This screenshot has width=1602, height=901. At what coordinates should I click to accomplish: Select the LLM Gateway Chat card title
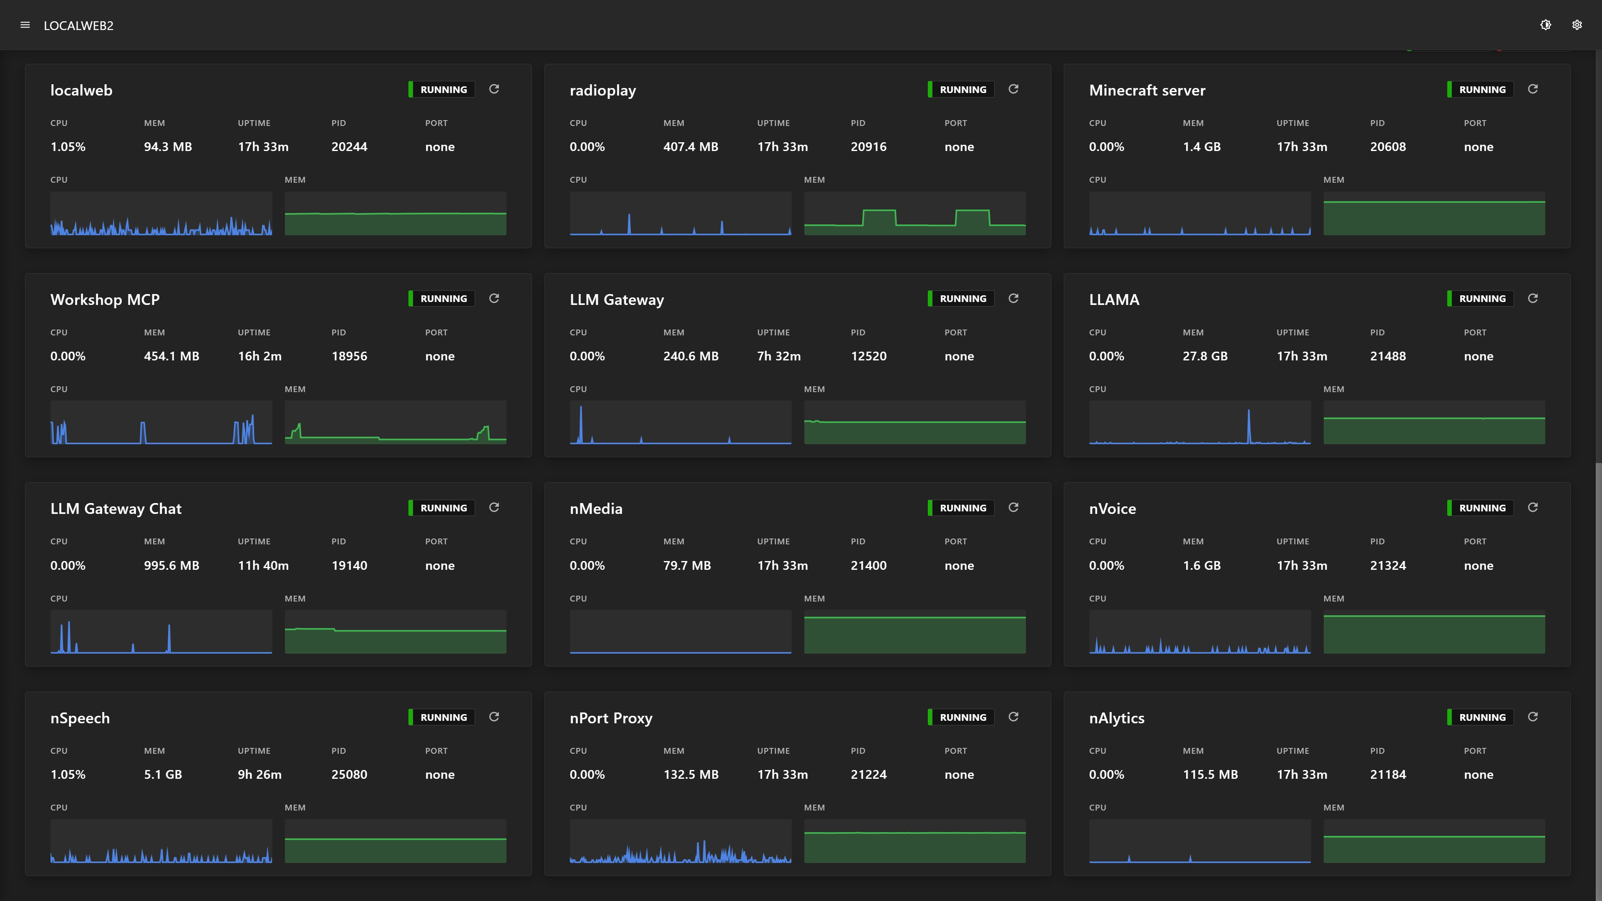tap(116, 508)
